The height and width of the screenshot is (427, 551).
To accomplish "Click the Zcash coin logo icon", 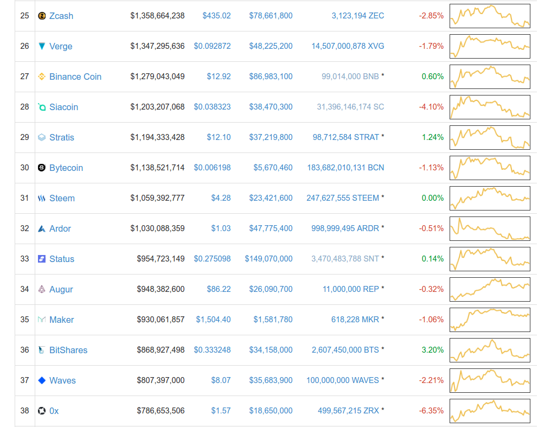I will tap(42, 16).
